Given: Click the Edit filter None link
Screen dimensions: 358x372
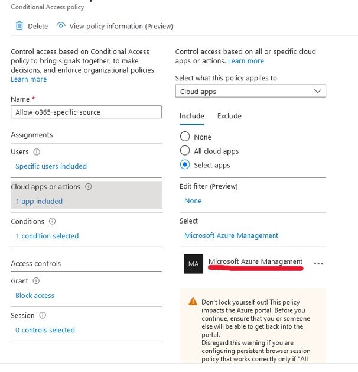Looking at the screenshot, I should [x=193, y=201].
